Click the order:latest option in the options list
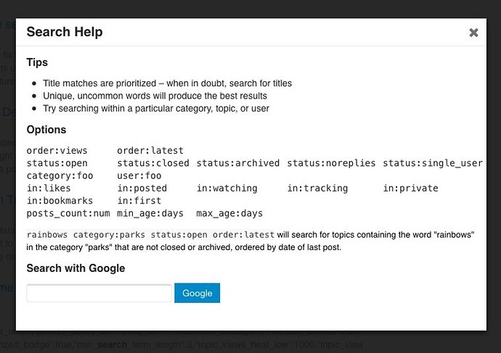The image size is (501, 353). pyautogui.click(x=150, y=151)
